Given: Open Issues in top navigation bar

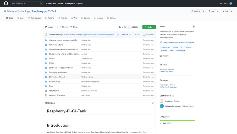Looking at the screenshot, I should (x=60, y=3).
